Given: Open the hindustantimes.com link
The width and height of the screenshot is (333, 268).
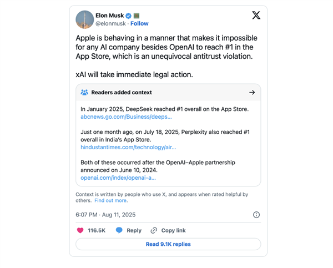Looking at the screenshot, I should coord(128,147).
